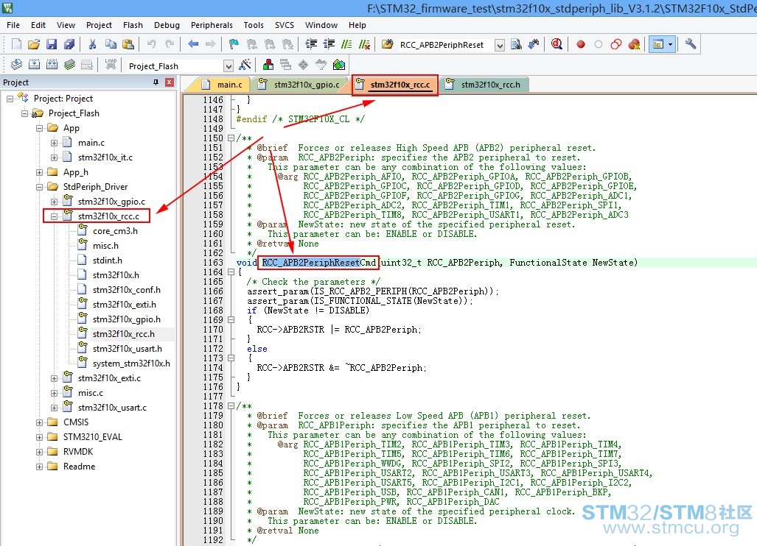
Task: Open the Peripherals menu
Action: [x=212, y=25]
